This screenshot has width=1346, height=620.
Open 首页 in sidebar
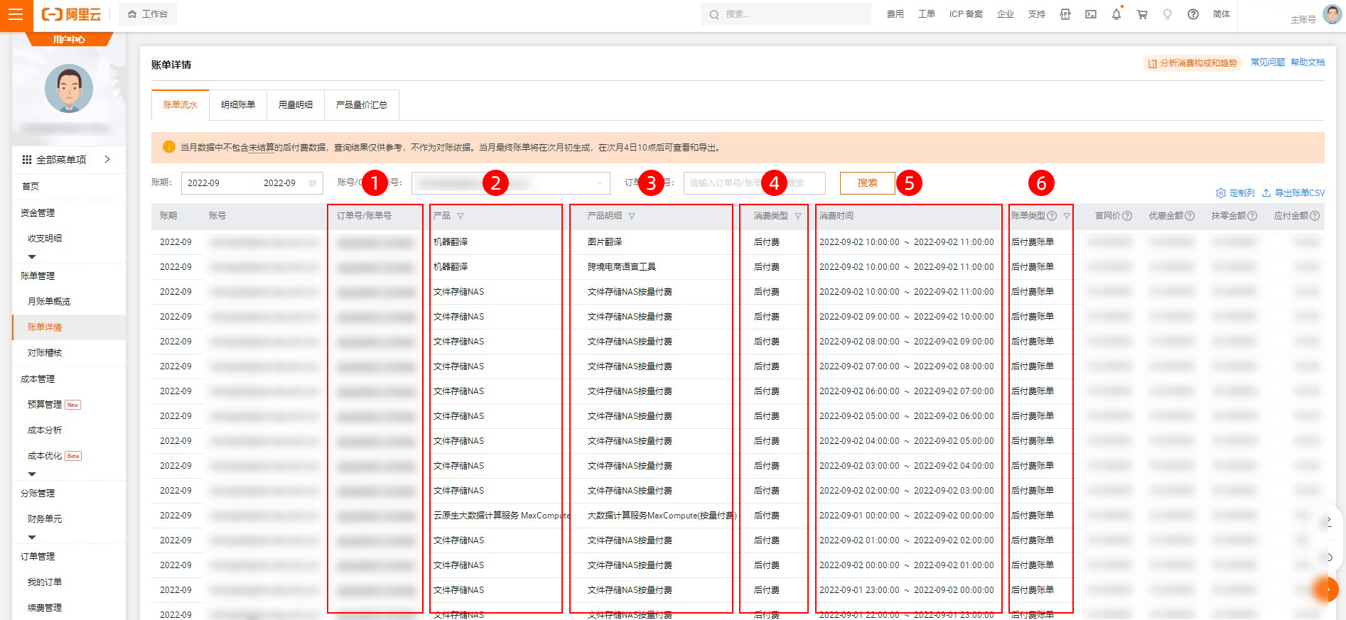(x=31, y=187)
